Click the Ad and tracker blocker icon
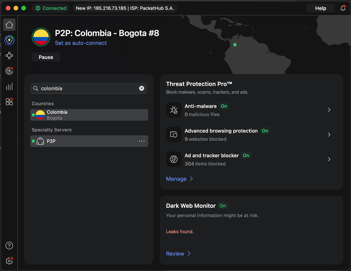The width and height of the screenshot is (351, 271). [174, 159]
